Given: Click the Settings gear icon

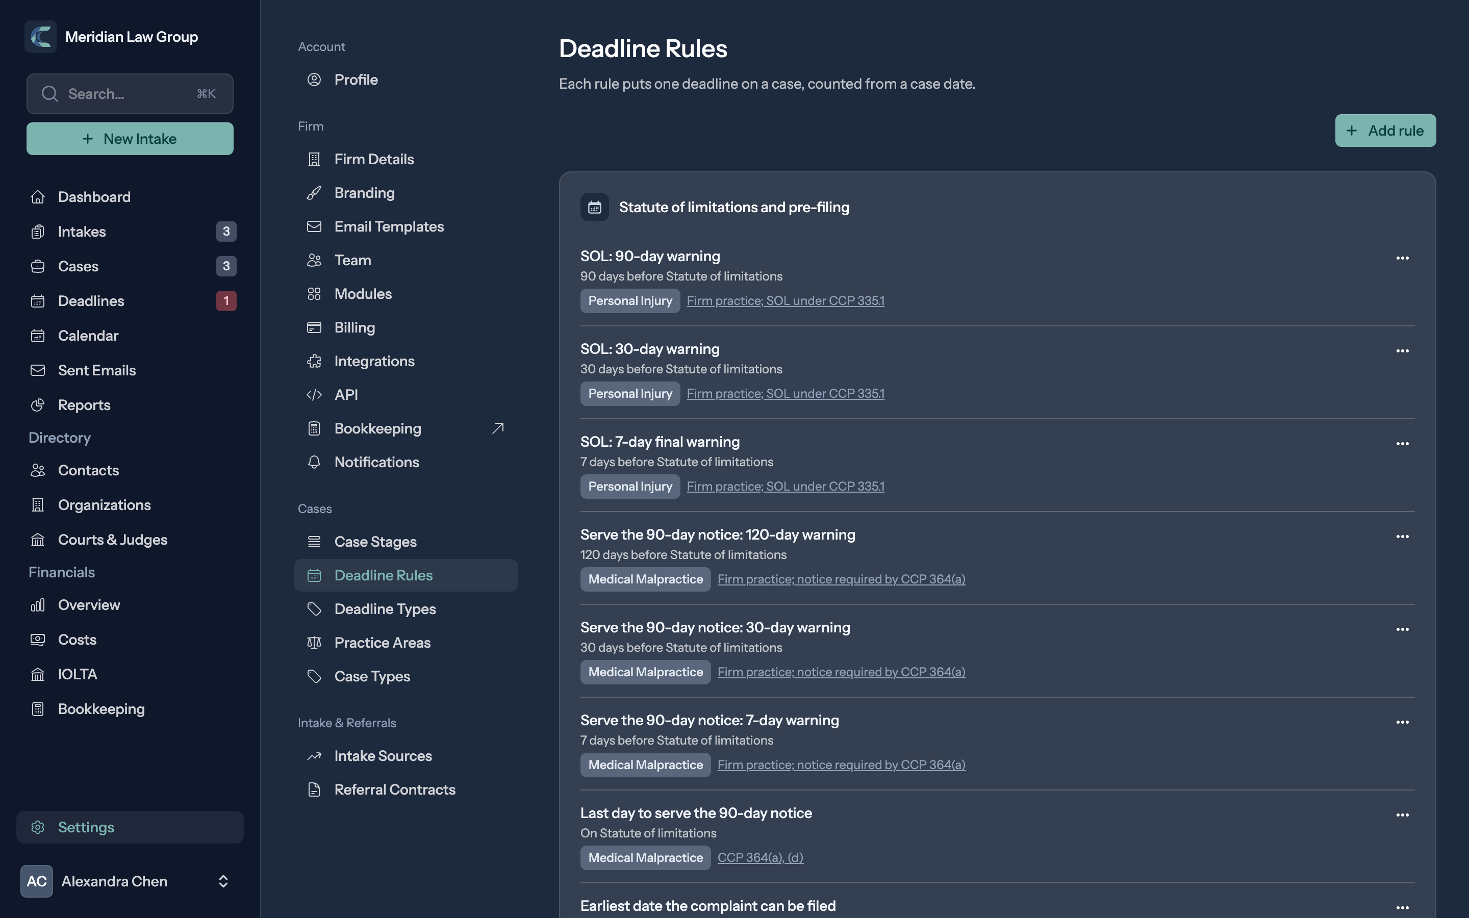Looking at the screenshot, I should tap(38, 827).
